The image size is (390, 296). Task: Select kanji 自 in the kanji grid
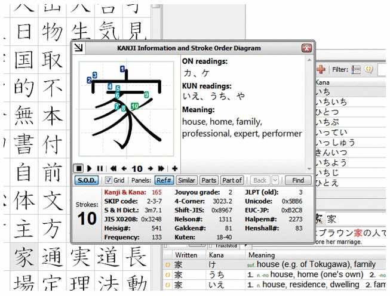coord(24,172)
